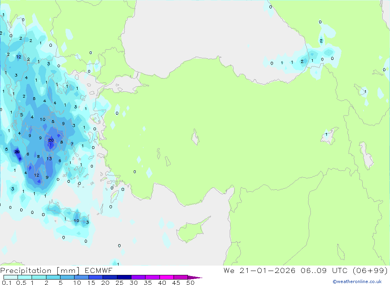This screenshot has height=285, width=390.
Task: Pick the 0.1–0.5 mm legend color swatch
Action: [x=11, y=277]
